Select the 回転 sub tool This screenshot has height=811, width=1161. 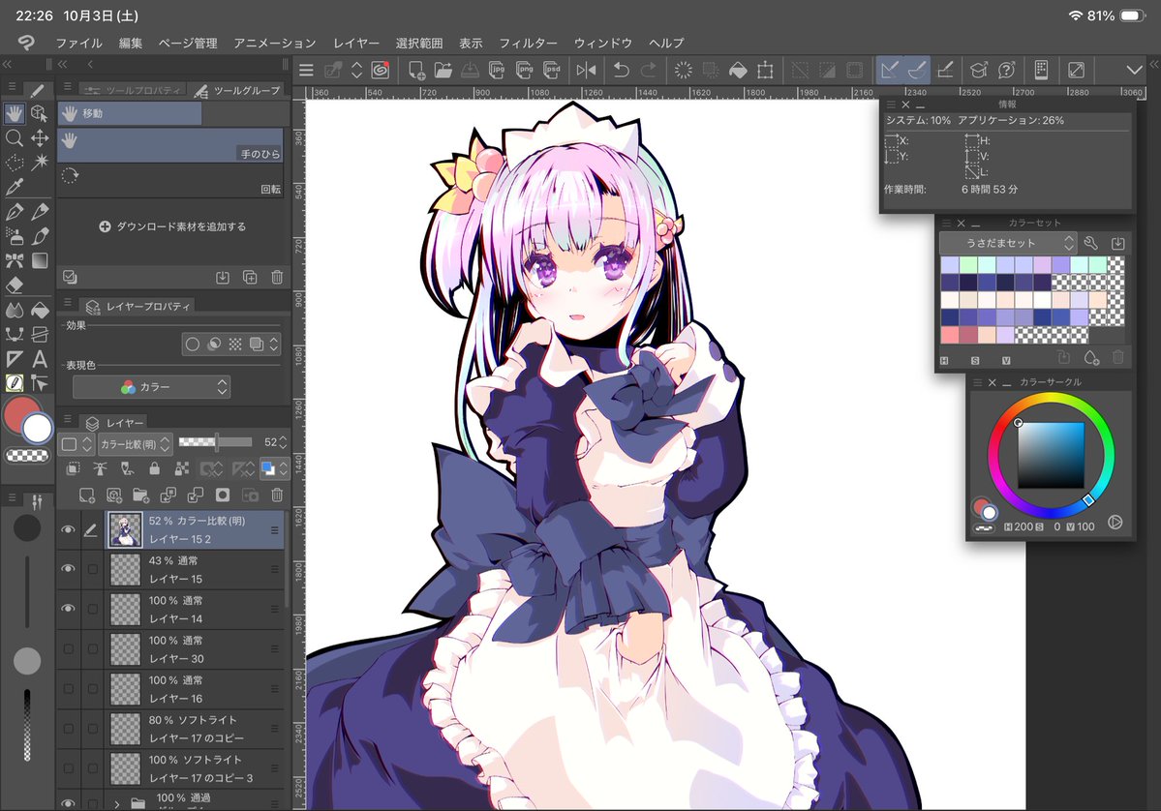pyautogui.click(x=171, y=181)
